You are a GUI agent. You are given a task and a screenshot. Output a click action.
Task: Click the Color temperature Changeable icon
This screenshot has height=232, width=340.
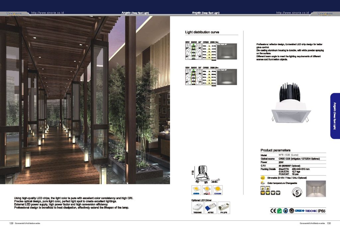[x=263, y=183]
